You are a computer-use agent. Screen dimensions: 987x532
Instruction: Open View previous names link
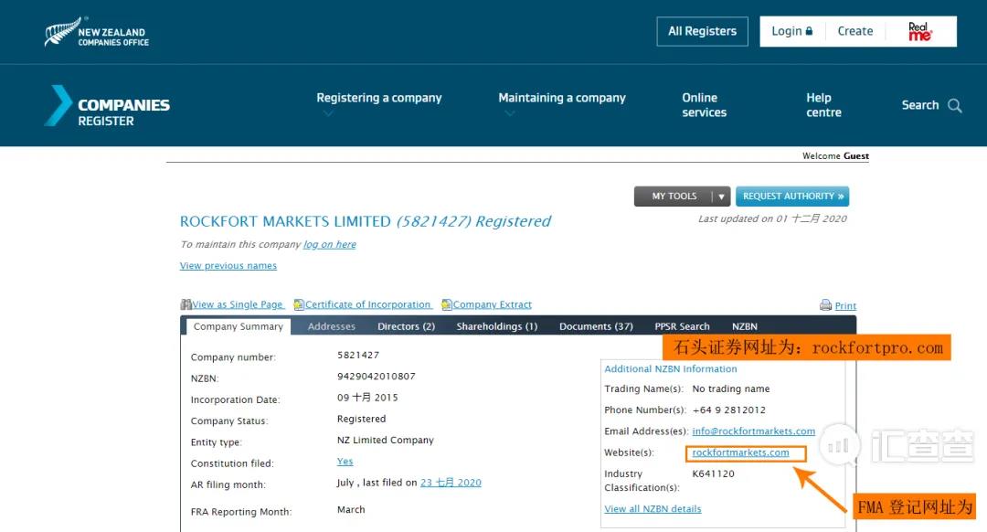point(228,266)
